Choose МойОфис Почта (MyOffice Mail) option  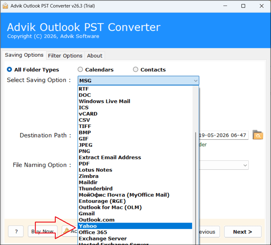click(135, 195)
